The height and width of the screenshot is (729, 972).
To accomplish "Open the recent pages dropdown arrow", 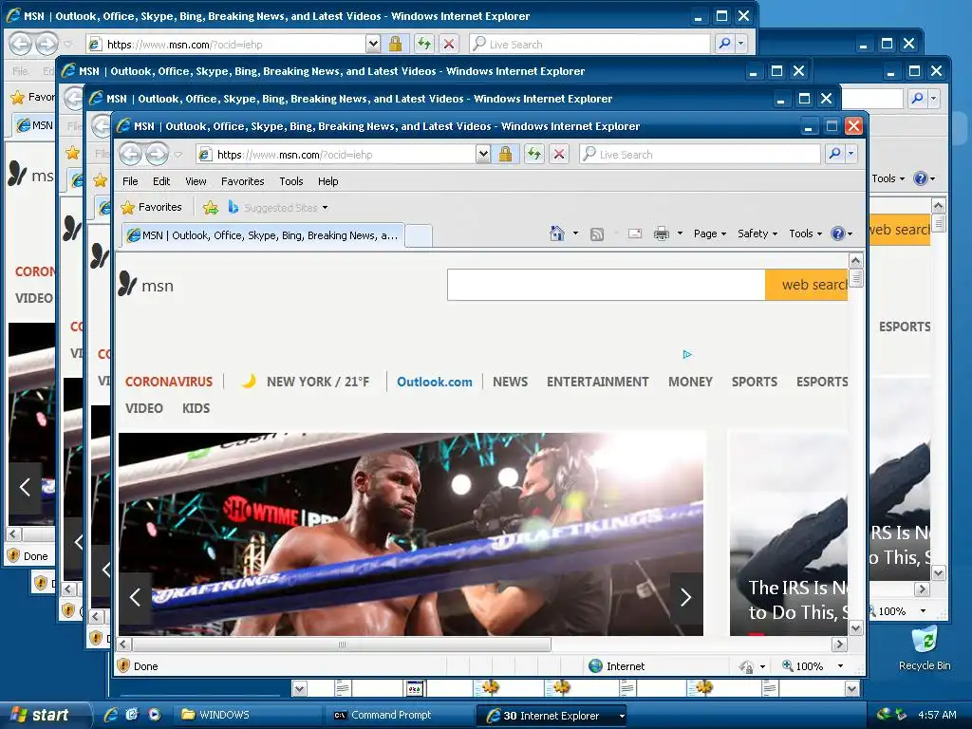I will (178, 155).
